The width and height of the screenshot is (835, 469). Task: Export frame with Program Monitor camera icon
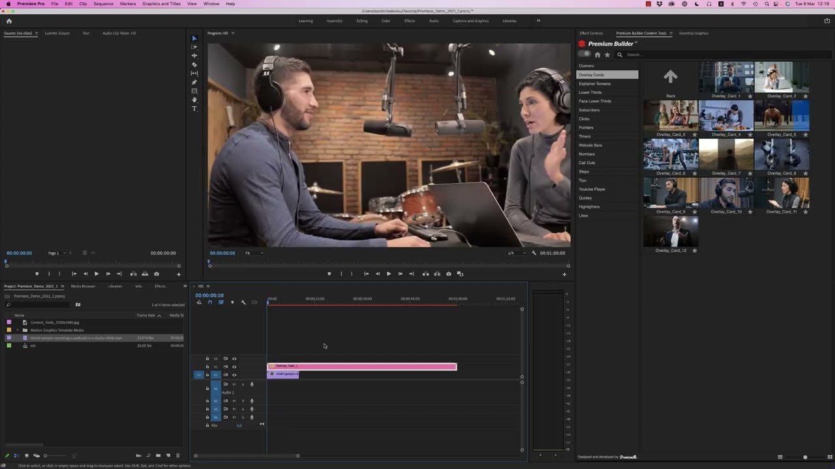point(448,274)
